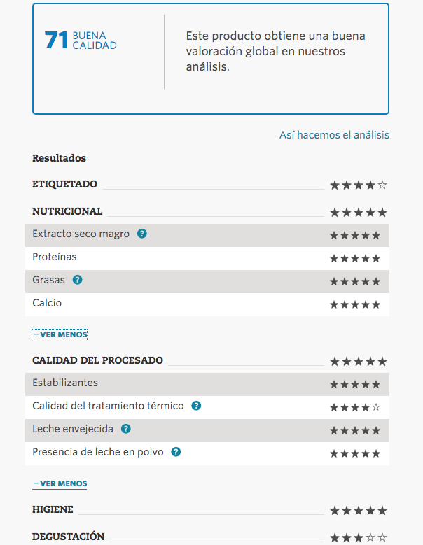Click the Etiquetado section heading
Image resolution: width=423 pixels, height=545 pixels.
click(64, 184)
